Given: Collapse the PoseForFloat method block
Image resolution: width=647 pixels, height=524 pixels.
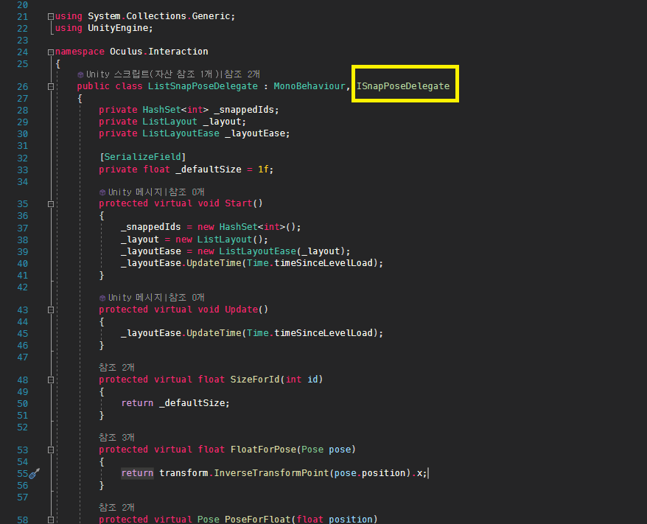Looking at the screenshot, I should (51, 520).
